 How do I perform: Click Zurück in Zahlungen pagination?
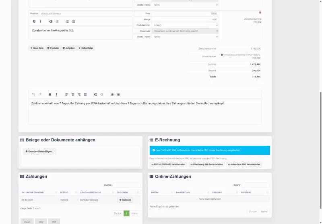coord(118,214)
